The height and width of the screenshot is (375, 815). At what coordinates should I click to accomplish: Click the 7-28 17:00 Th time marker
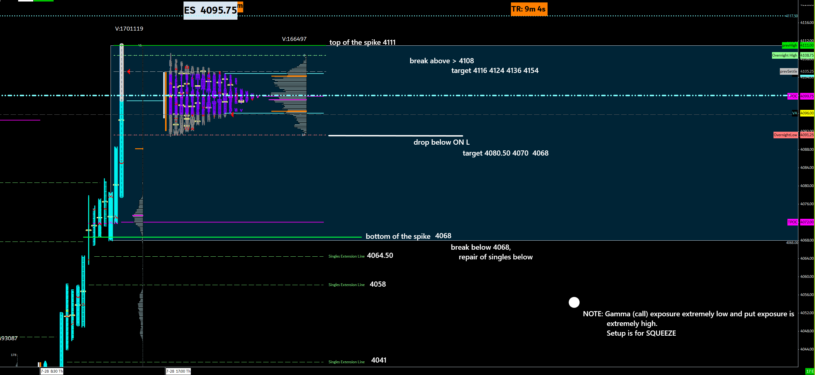(178, 371)
